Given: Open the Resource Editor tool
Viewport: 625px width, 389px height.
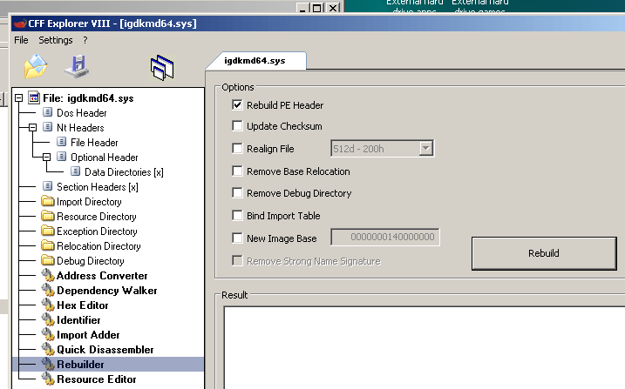Looking at the screenshot, I should tap(96, 379).
